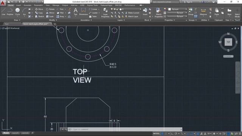Expand the Draw panel
The width and height of the screenshot is (242, 136).
tap(17, 20)
